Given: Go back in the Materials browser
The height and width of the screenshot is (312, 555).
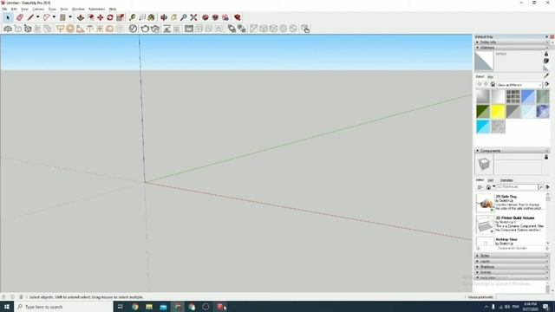Looking at the screenshot, I should (x=480, y=85).
